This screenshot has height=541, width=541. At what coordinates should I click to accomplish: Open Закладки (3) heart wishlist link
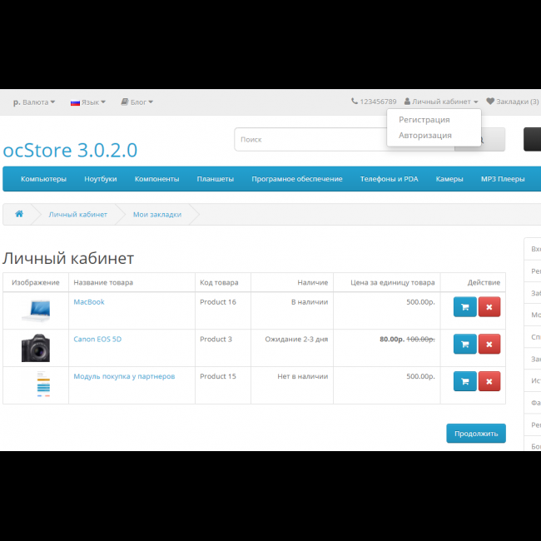[x=512, y=102]
